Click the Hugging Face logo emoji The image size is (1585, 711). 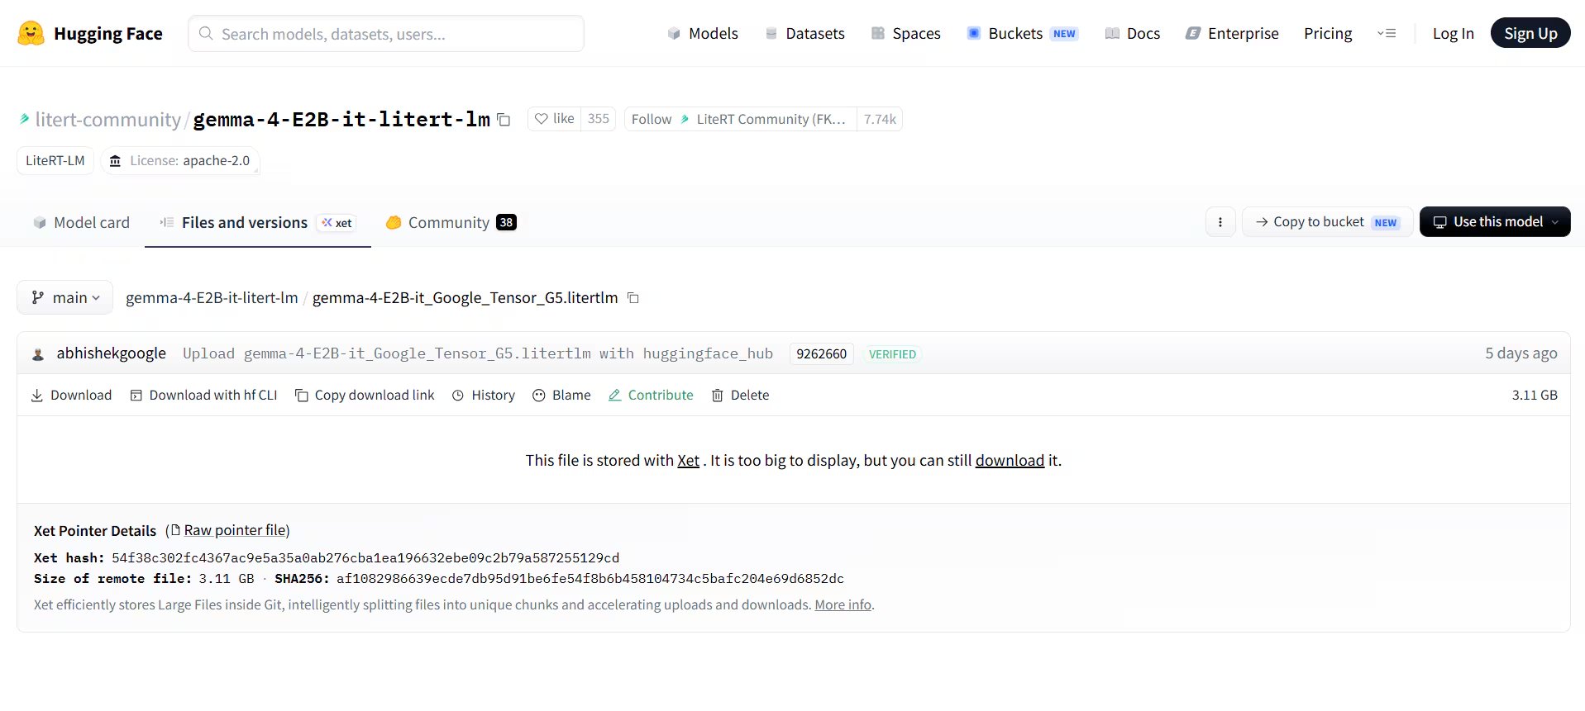point(31,33)
